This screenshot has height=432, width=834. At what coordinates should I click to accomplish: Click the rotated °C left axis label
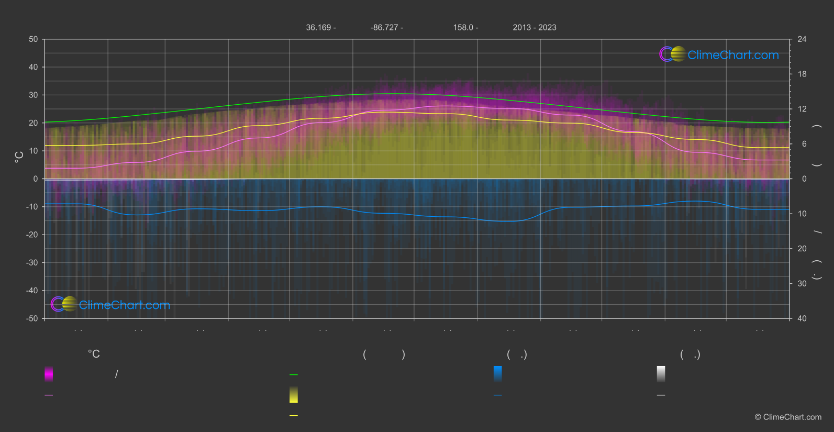pyautogui.click(x=19, y=157)
